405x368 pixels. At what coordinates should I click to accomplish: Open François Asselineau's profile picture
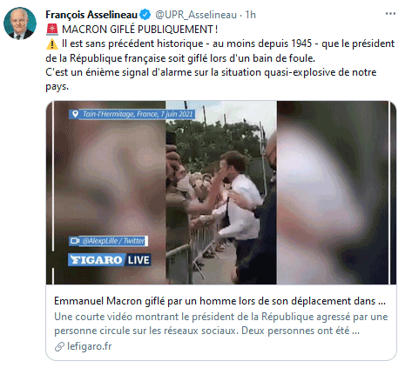pyautogui.click(x=20, y=23)
